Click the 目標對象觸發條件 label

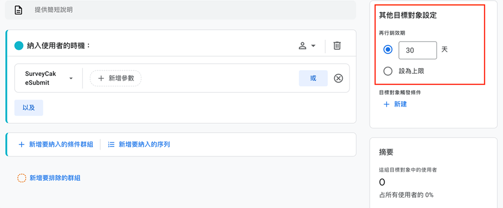400,92
